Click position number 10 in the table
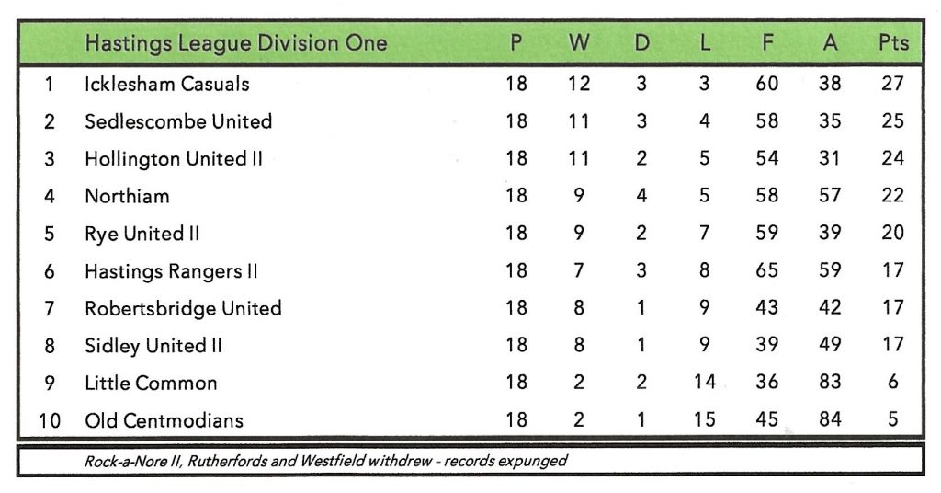 pos(50,421)
